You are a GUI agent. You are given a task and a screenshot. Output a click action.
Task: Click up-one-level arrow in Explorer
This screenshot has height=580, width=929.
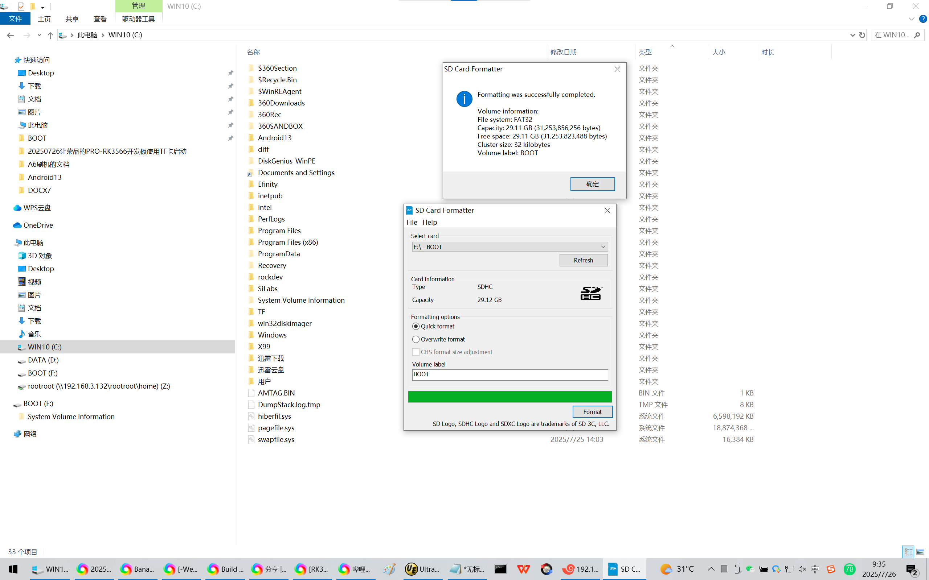pyautogui.click(x=50, y=35)
